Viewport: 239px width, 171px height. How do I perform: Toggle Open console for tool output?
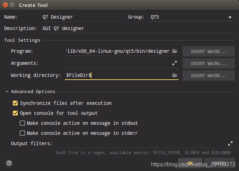(x=15, y=113)
